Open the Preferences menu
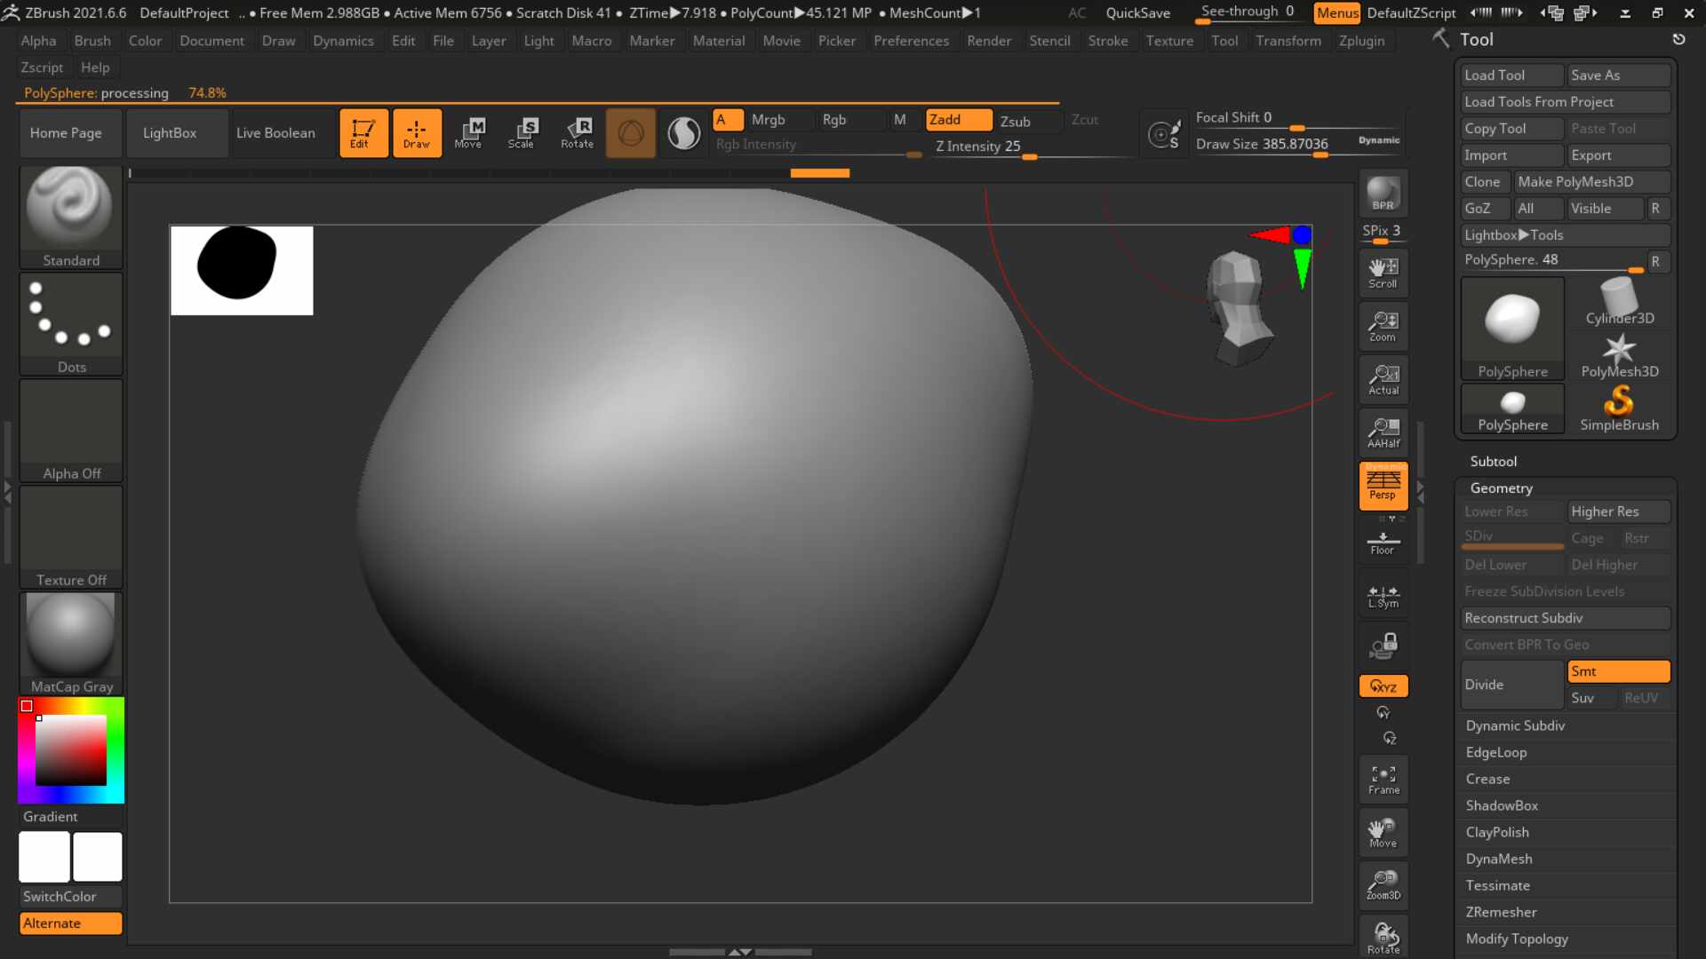Screen dimensions: 1706x959 pos(911,41)
